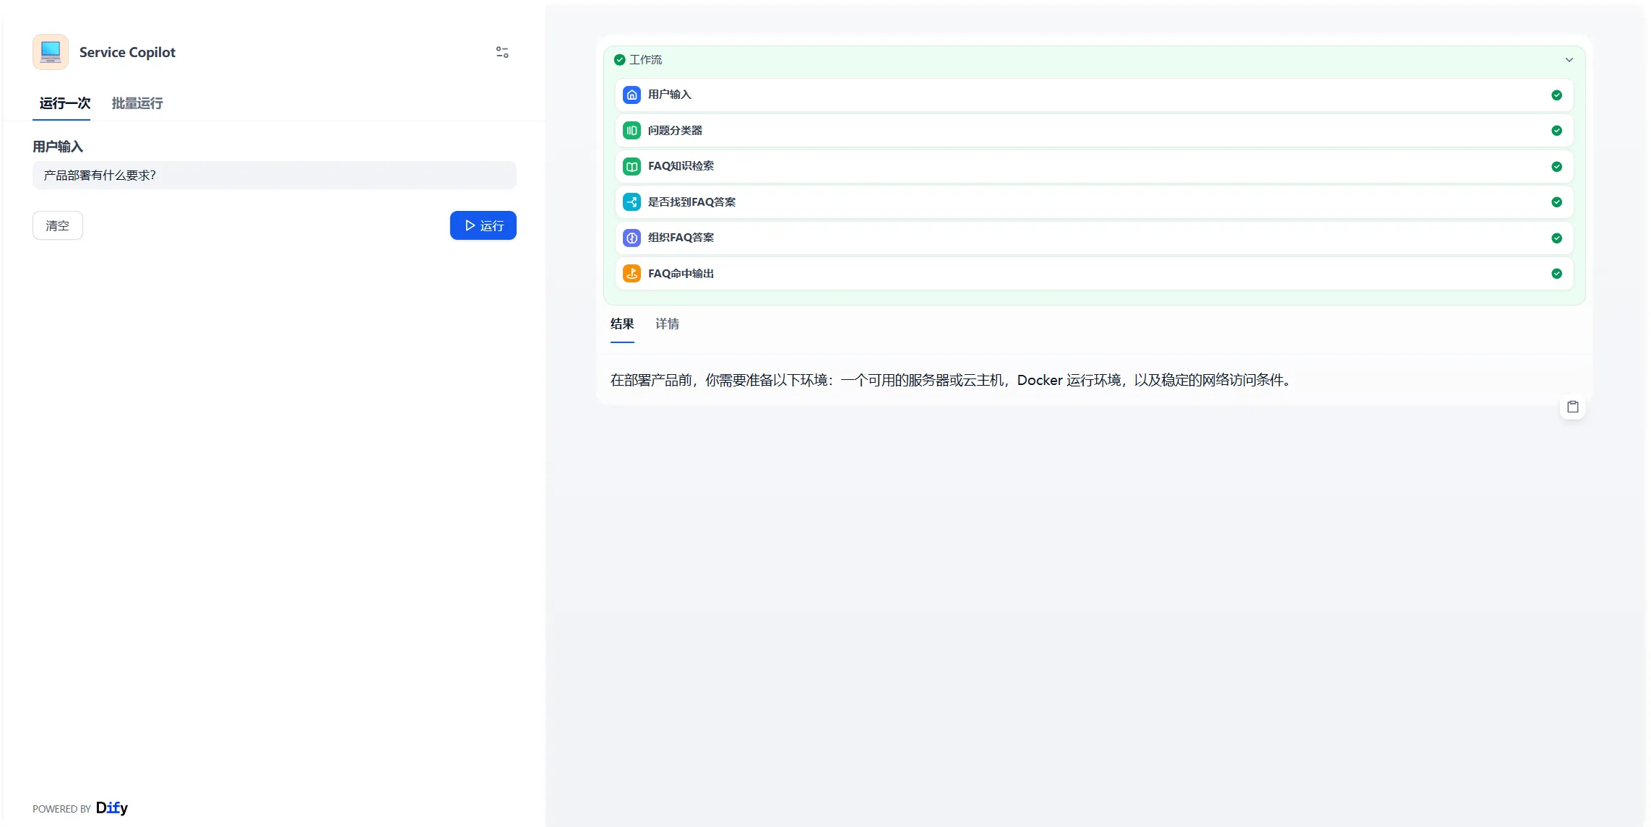The width and height of the screenshot is (1651, 827).
Task: Click the Service Copilot app icon
Action: coord(51,52)
